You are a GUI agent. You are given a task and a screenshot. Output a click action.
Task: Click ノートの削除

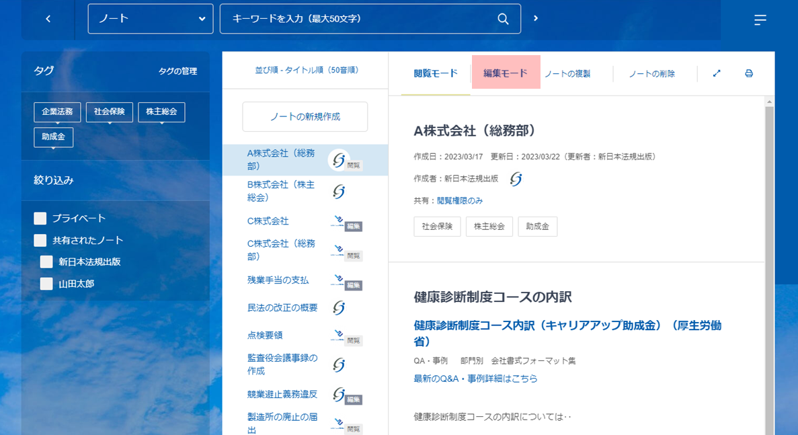click(x=652, y=74)
